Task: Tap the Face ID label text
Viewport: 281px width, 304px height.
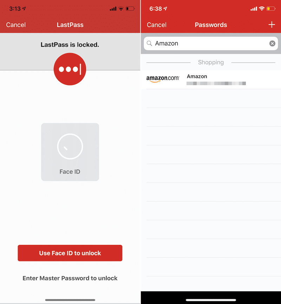Action: (x=70, y=172)
